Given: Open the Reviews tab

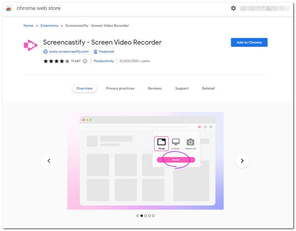Looking at the screenshot, I should click(155, 88).
